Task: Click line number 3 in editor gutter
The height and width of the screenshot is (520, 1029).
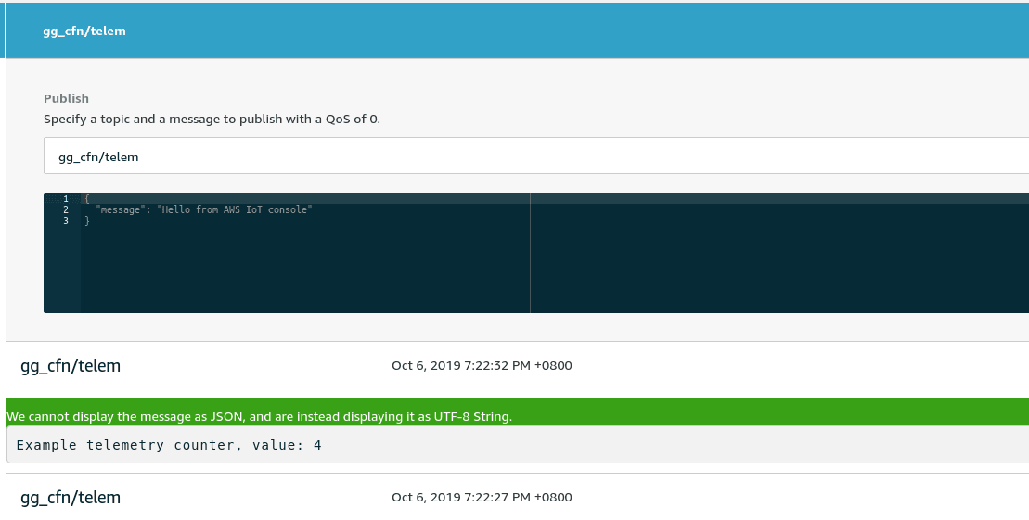Action: coord(65,222)
